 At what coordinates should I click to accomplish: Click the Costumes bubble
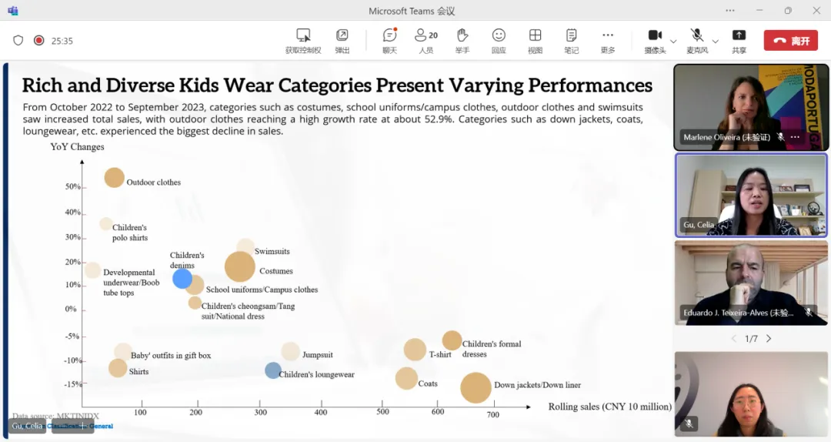click(240, 266)
